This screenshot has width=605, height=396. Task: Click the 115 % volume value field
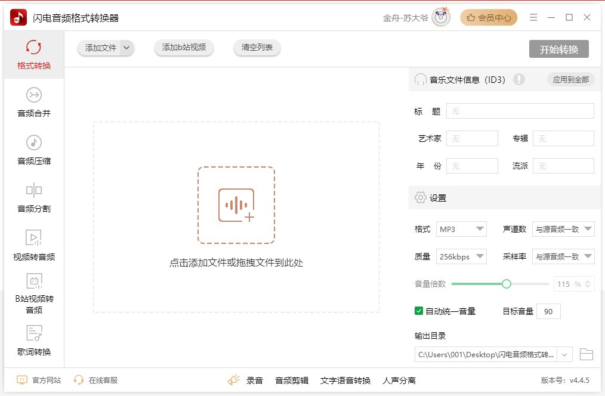click(569, 284)
